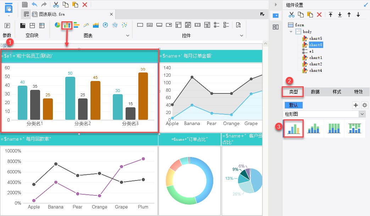Switch to the 数据 tab
Viewport: 370px width, 216px height.
315,92
